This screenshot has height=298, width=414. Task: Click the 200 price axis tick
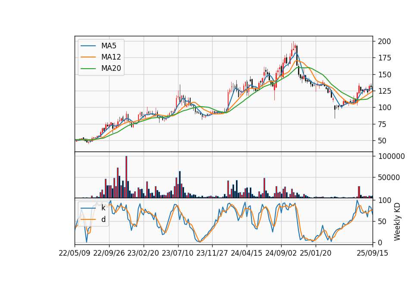pyautogui.click(x=384, y=41)
